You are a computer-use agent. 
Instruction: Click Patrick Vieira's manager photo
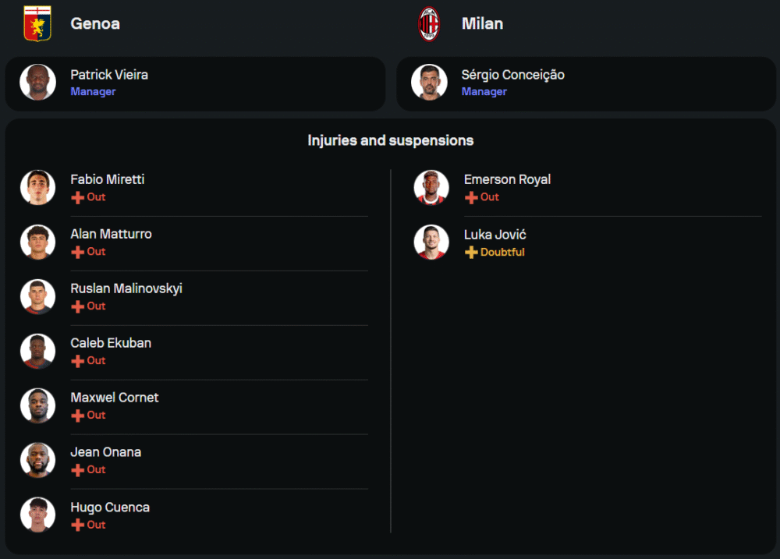pyautogui.click(x=38, y=83)
